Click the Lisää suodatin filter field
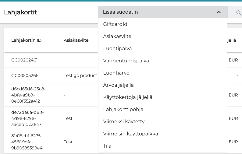The height and width of the screenshot is (154, 242). [155, 12]
